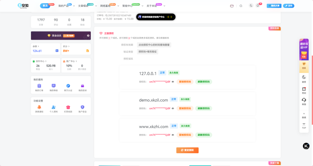
Task: Open the 我的等级 service icon
Action: coord(54,86)
